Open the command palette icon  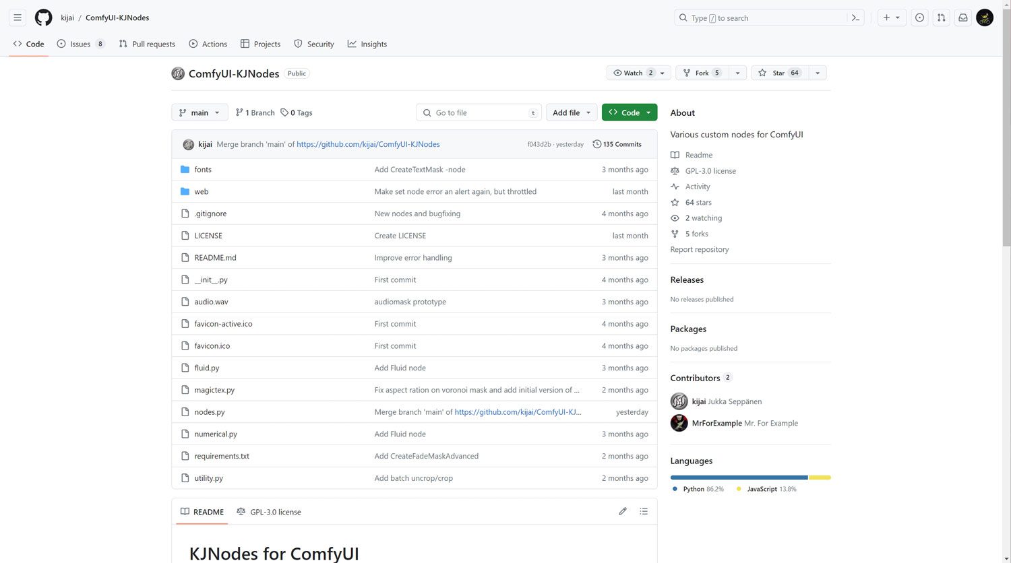tap(855, 18)
